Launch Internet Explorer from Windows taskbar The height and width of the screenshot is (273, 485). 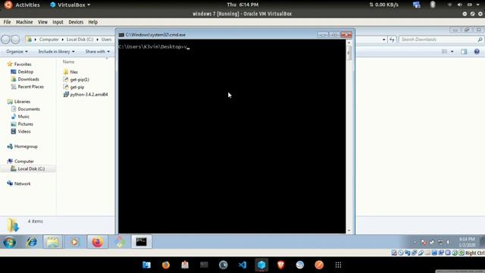pos(32,242)
